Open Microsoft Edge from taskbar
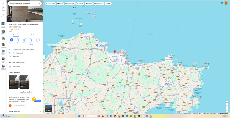This screenshot has height=118, width=230. [111, 116]
